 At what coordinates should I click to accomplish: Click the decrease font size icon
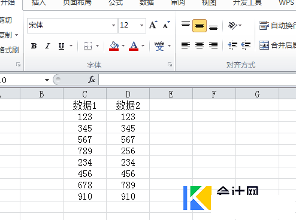coord(167,25)
